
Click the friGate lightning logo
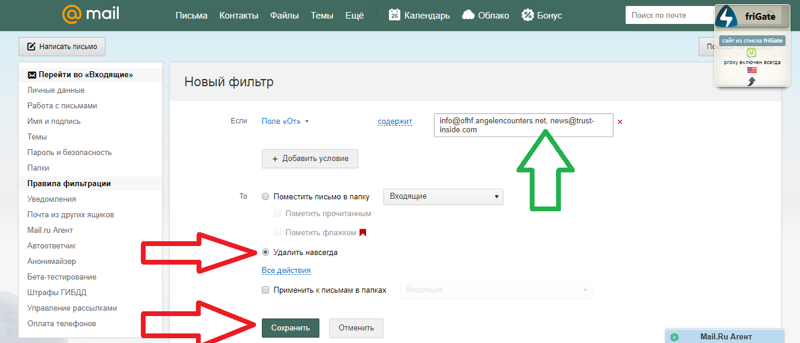coord(727,17)
